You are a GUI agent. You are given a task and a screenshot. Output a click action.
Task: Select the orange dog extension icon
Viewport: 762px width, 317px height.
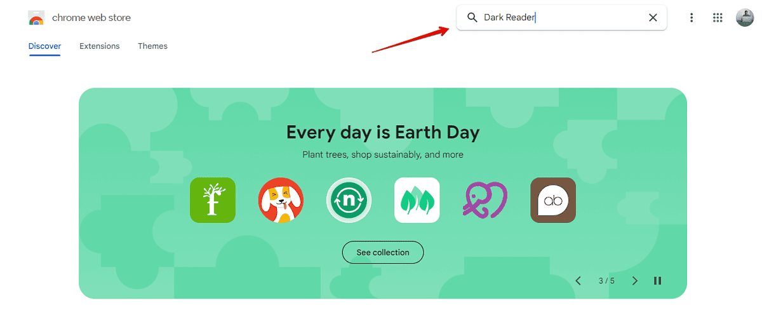click(281, 200)
